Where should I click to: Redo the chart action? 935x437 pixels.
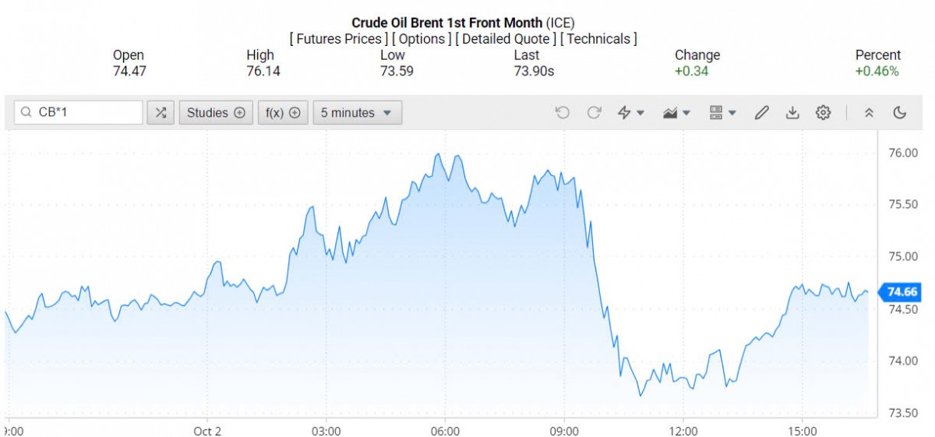(594, 113)
